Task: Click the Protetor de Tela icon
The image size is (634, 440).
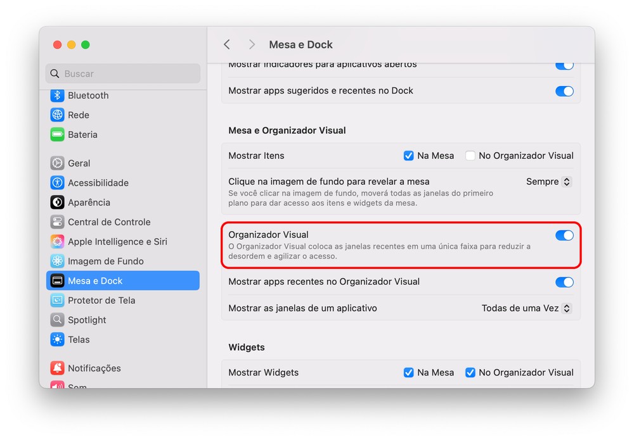Action: pos(57,300)
